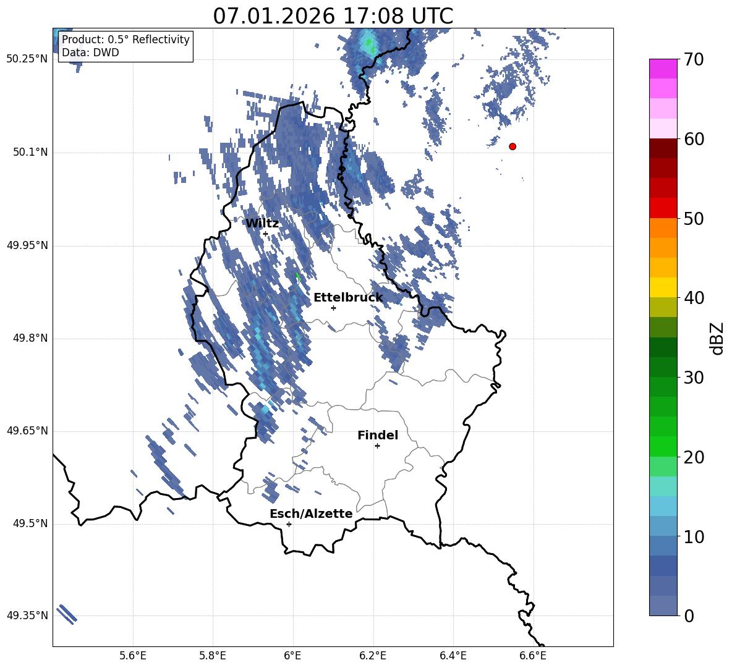Click the Findel location cross marker
The height and width of the screenshot is (668, 732).
pos(377,446)
